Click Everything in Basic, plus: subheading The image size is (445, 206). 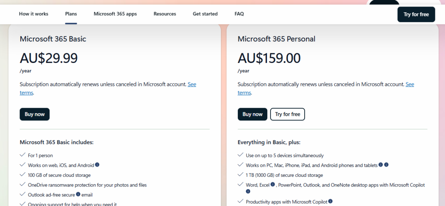click(269, 142)
